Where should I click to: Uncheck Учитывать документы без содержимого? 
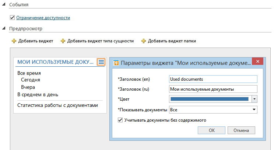coord(120,120)
